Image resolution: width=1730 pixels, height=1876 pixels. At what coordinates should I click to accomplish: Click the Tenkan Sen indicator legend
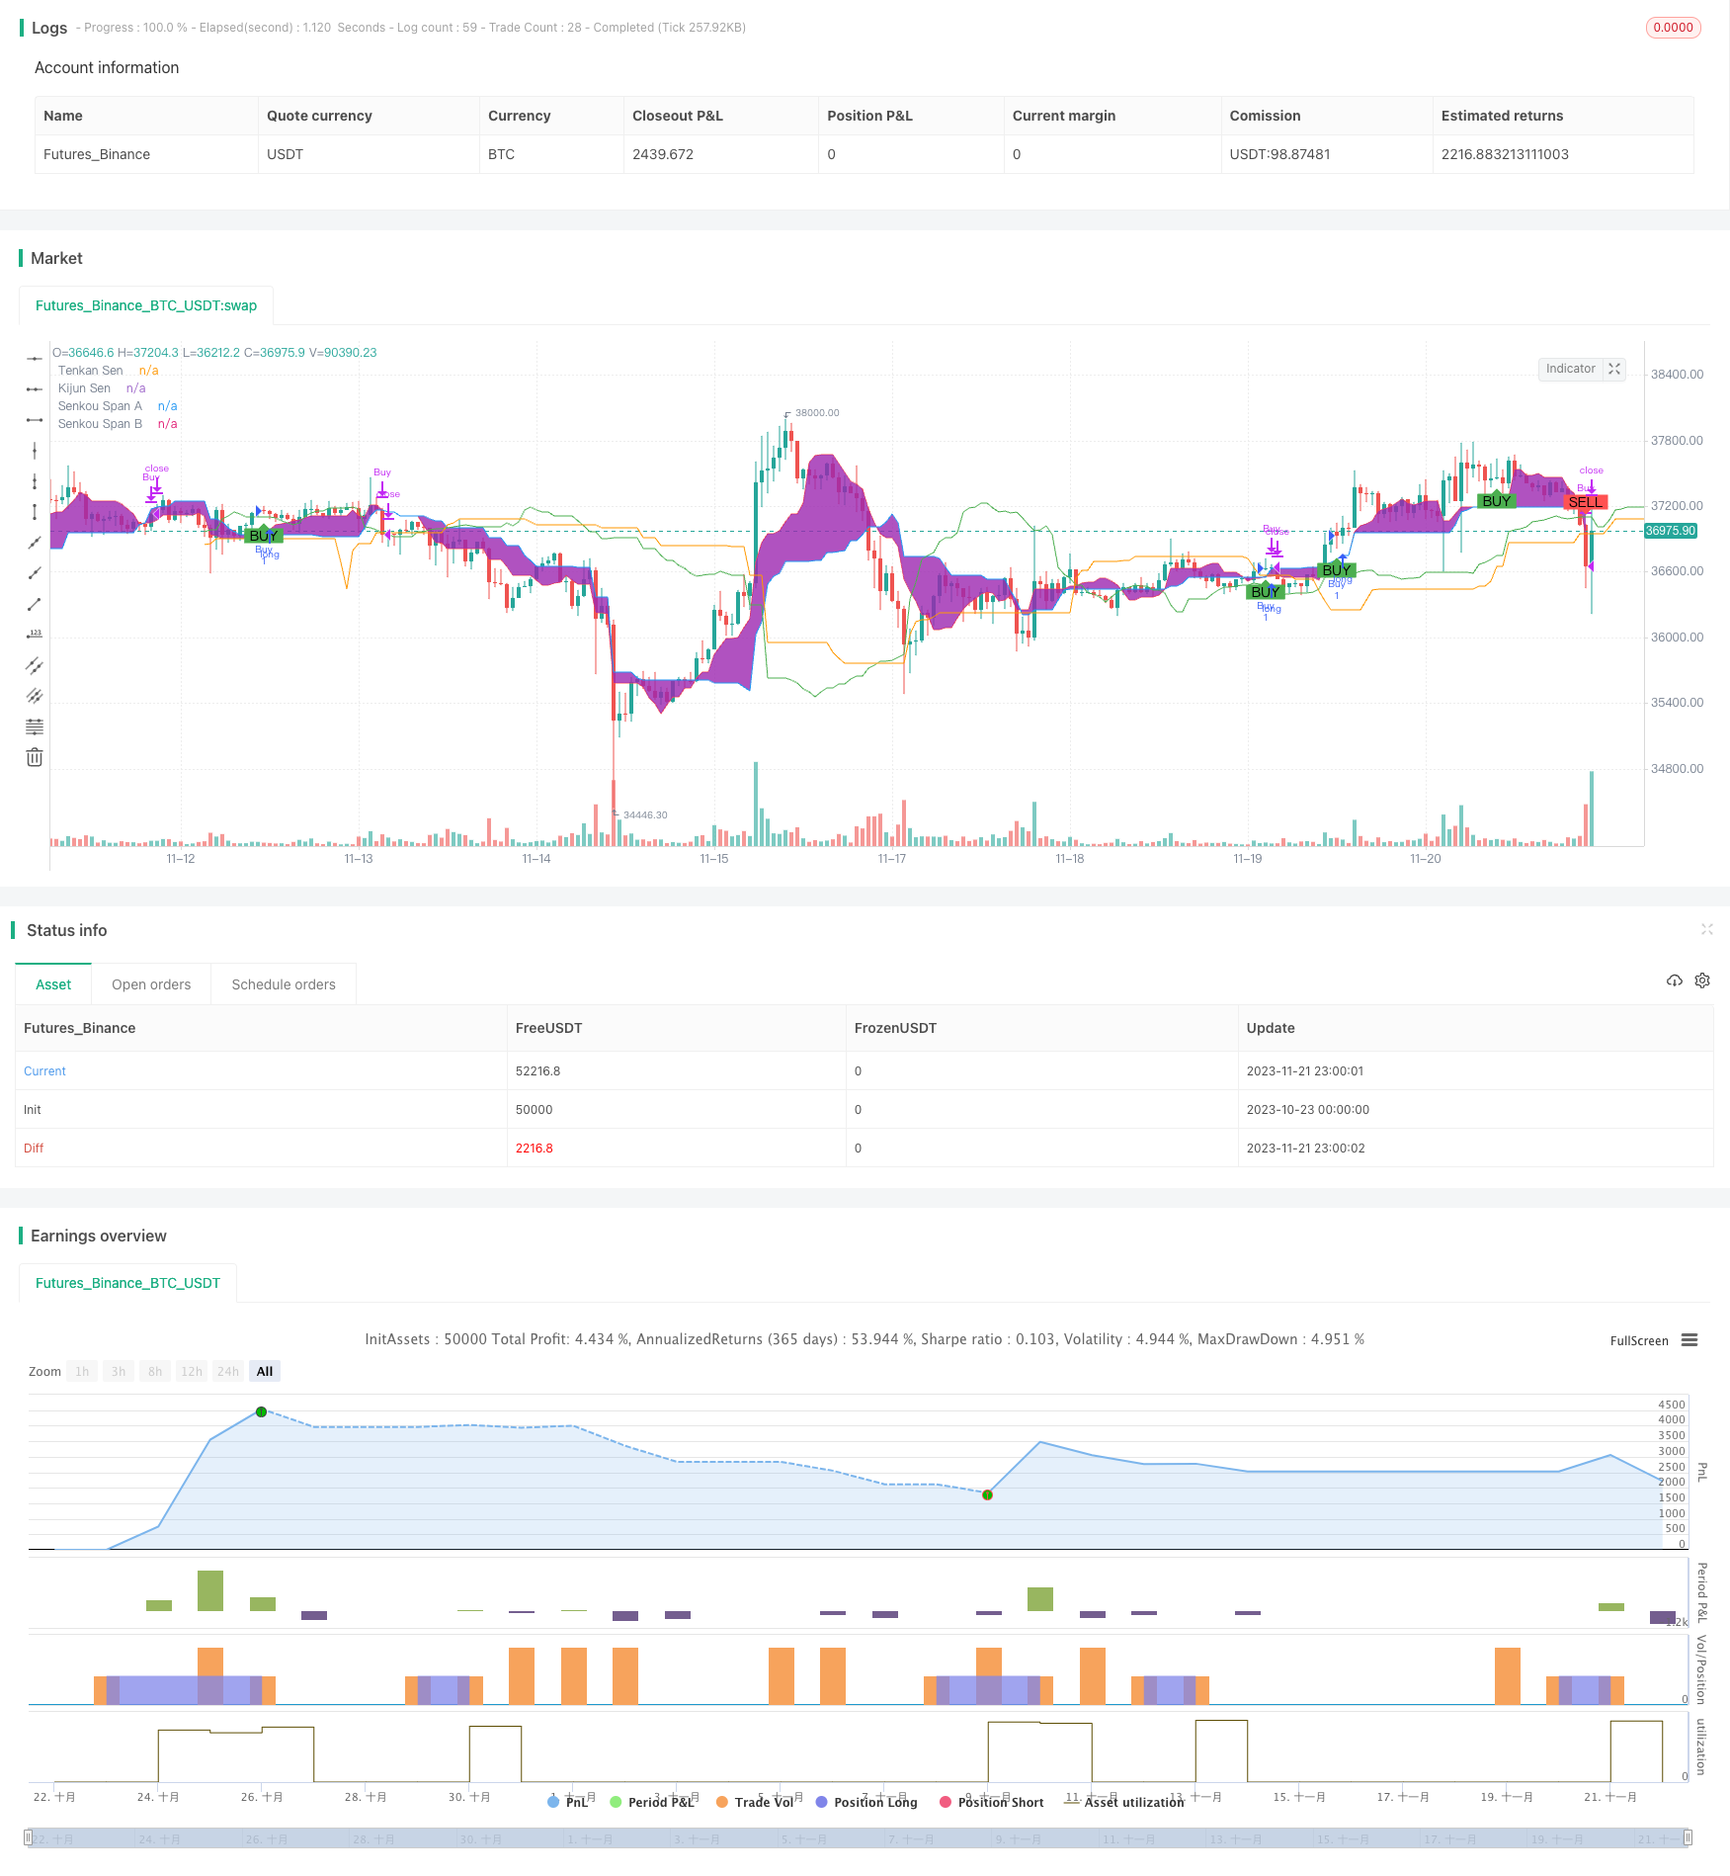91,371
